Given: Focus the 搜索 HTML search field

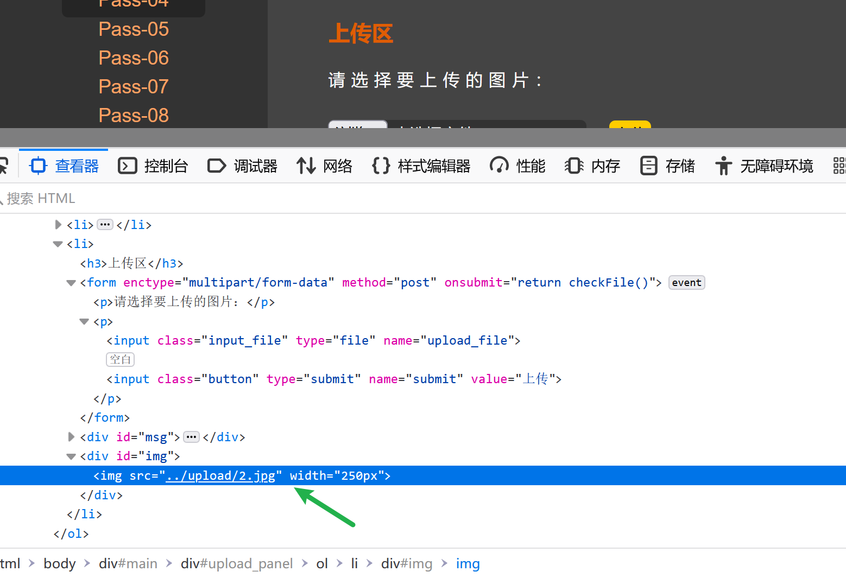Looking at the screenshot, I should pyautogui.click(x=423, y=198).
